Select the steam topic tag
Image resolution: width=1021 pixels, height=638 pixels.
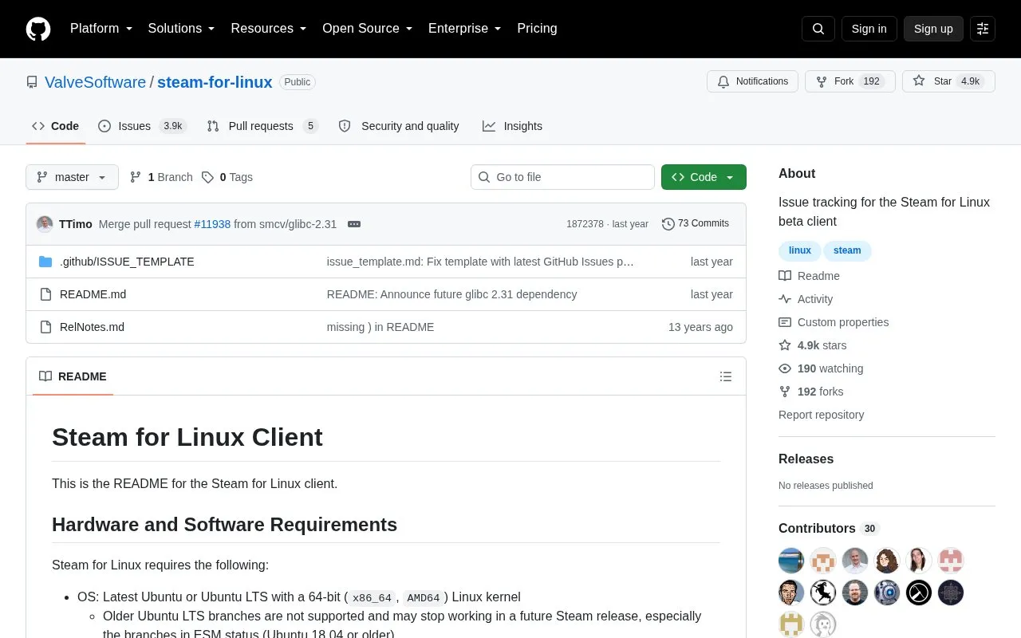coord(847,250)
